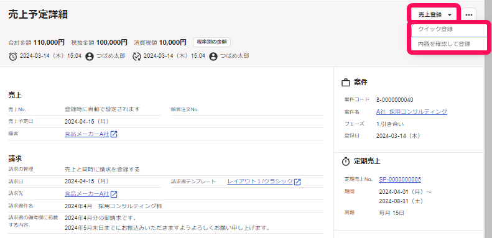Open the three-dot more options menu

469,15
